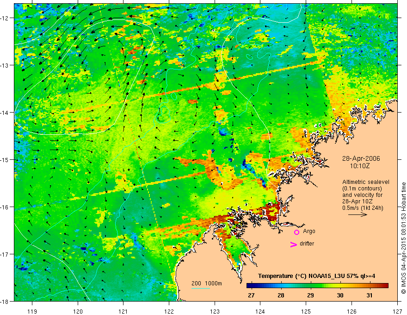Image resolution: width=407 pixels, height=315 pixels.
Task: Click the '10:10Z' time label
Action: (359, 166)
